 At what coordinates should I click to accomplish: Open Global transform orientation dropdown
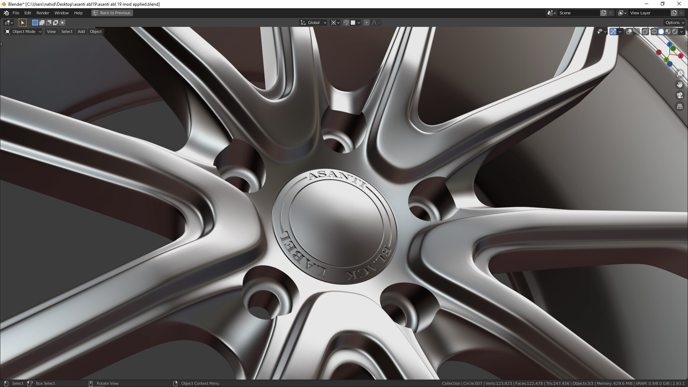pos(313,23)
